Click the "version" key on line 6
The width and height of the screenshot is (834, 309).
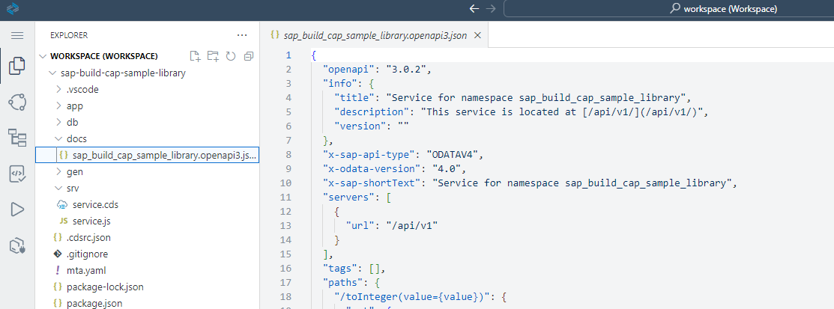pos(360,126)
